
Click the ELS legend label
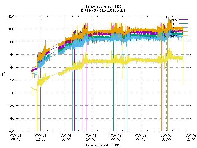[174, 20]
